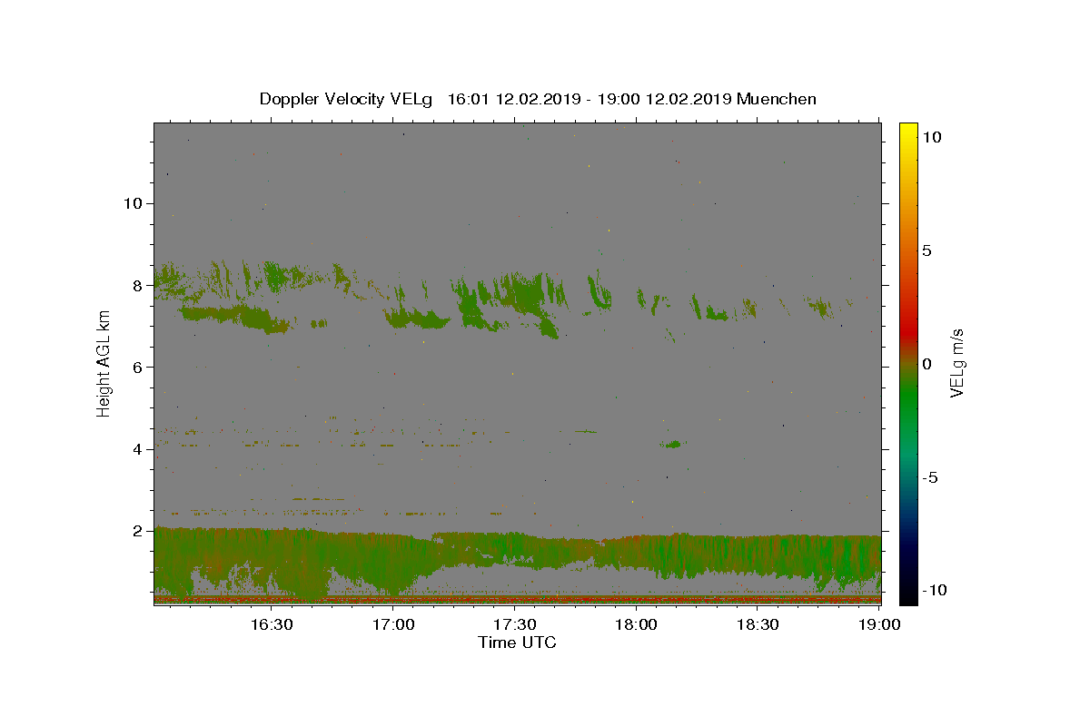Click the colorbar tick label -10
This screenshot has width=1090, height=726.
coord(933,590)
